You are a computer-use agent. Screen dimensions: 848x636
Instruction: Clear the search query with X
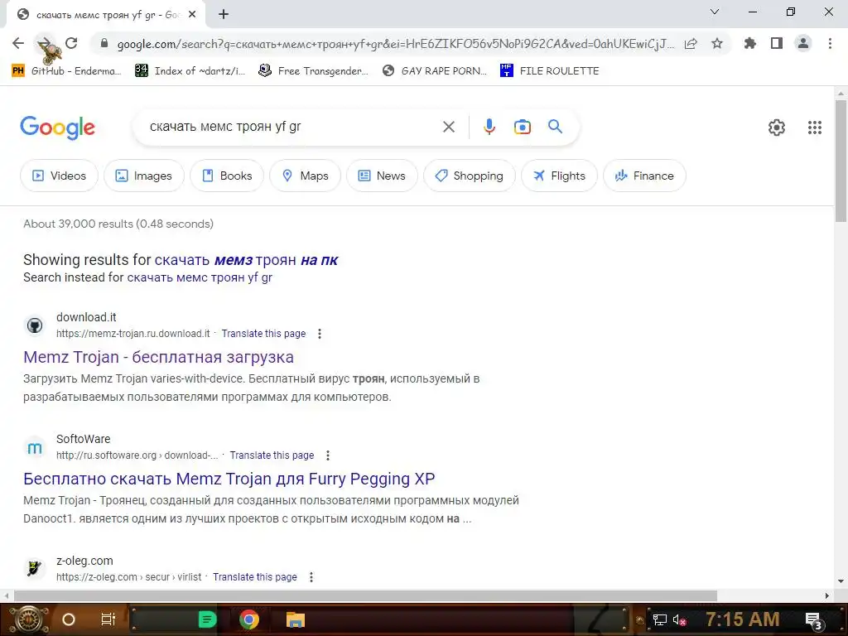click(x=449, y=127)
